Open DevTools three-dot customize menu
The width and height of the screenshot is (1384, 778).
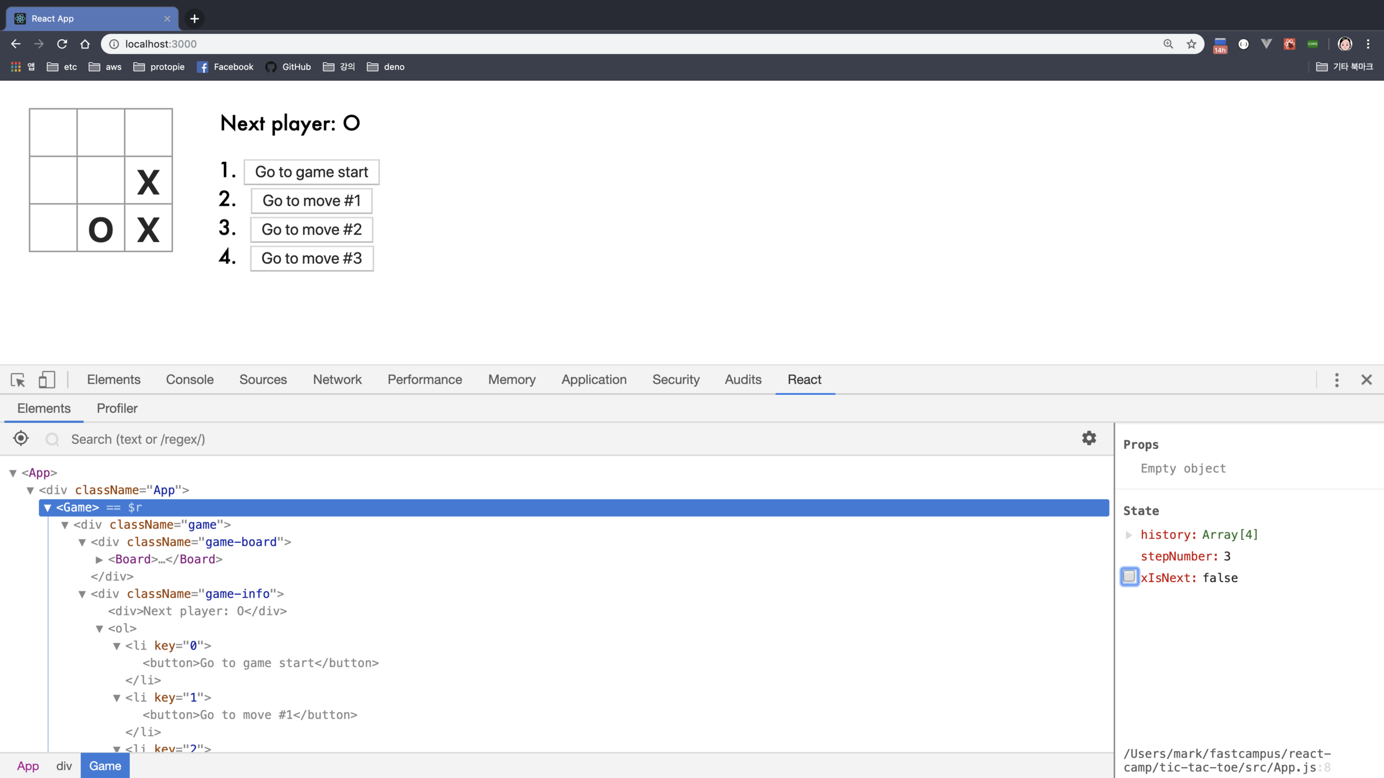coord(1337,380)
